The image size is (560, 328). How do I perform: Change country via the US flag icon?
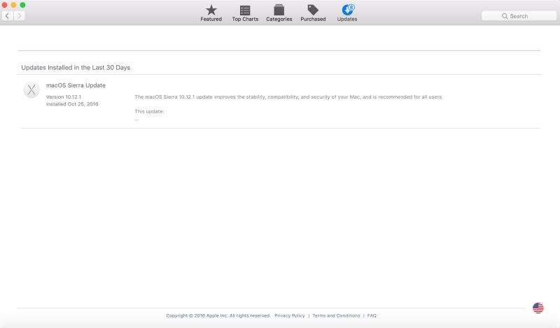(538, 308)
